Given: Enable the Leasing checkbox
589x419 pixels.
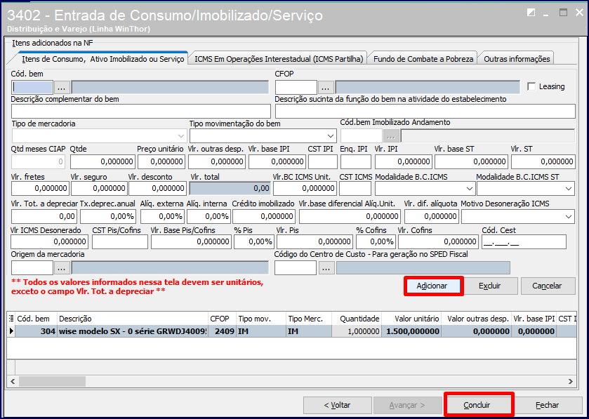Looking at the screenshot, I should click(x=531, y=87).
